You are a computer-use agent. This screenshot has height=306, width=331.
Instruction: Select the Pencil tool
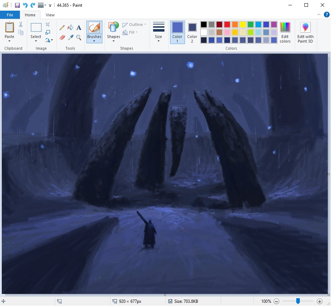click(x=62, y=27)
